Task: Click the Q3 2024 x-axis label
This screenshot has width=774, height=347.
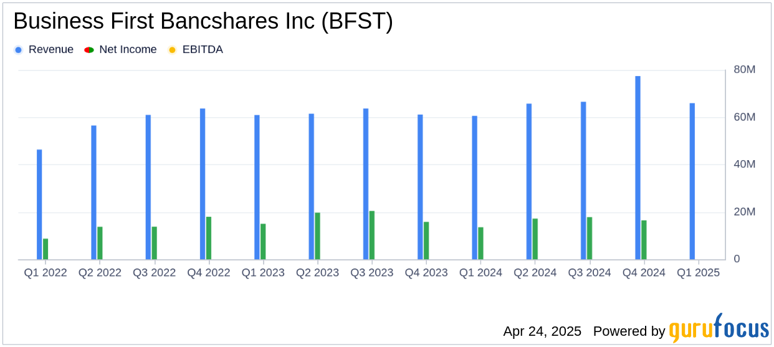Action: pyautogui.click(x=590, y=273)
